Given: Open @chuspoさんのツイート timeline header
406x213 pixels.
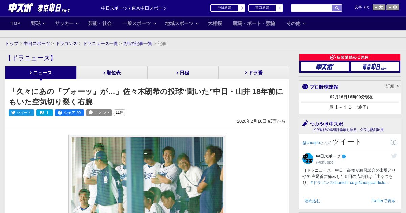Looking at the screenshot, I should pos(332,142).
